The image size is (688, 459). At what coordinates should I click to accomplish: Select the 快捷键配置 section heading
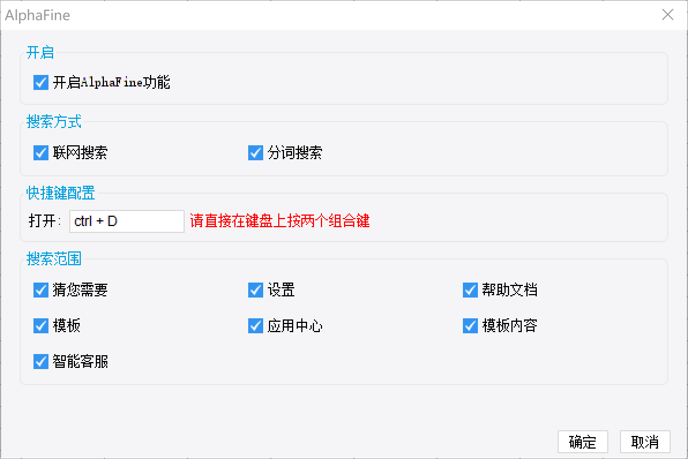[x=61, y=193]
